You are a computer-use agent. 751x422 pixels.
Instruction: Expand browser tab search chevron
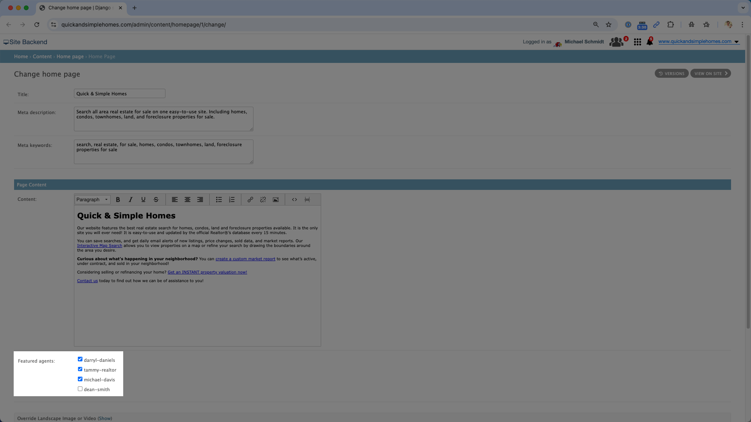[743, 8]
